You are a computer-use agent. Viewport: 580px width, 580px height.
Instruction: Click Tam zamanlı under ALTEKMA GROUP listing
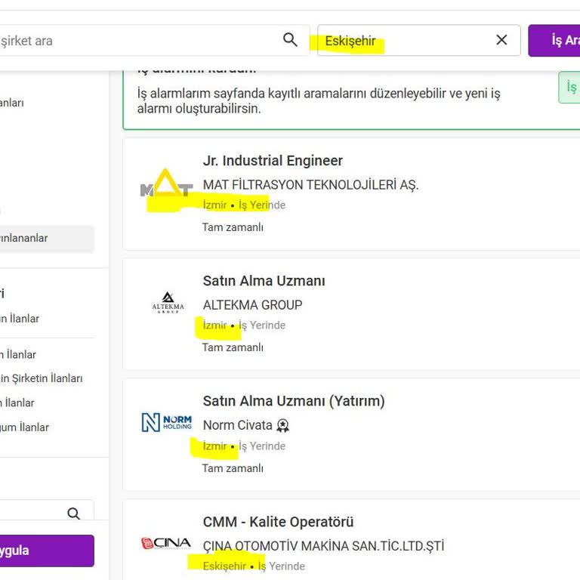click(233, 347)
